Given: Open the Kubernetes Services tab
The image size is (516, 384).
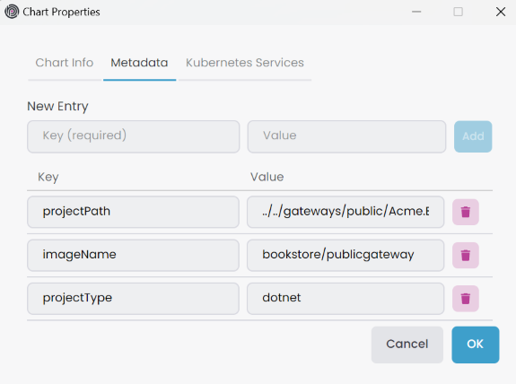Looking at the screenshot, I should (245, 63).
